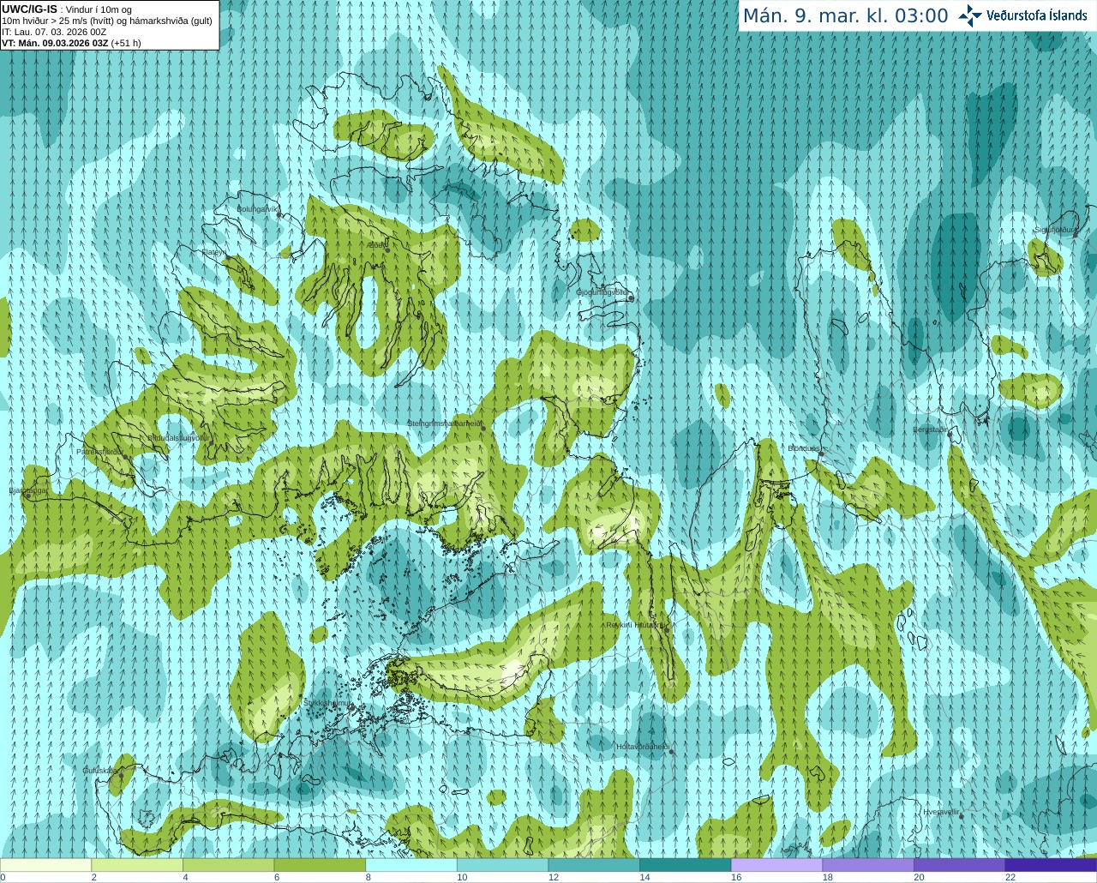Image resolution: width=1097 pixels, height=883 pixels.
Task: Click the Bolungarvík station label
Action: tap(257, 208)
